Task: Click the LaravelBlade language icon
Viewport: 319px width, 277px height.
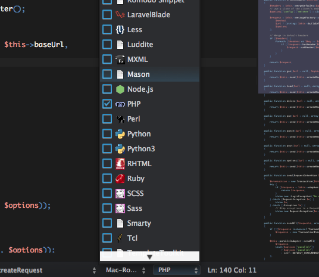Action: [120, 15]
